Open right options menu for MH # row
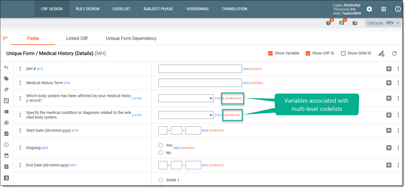 [398, 69]
